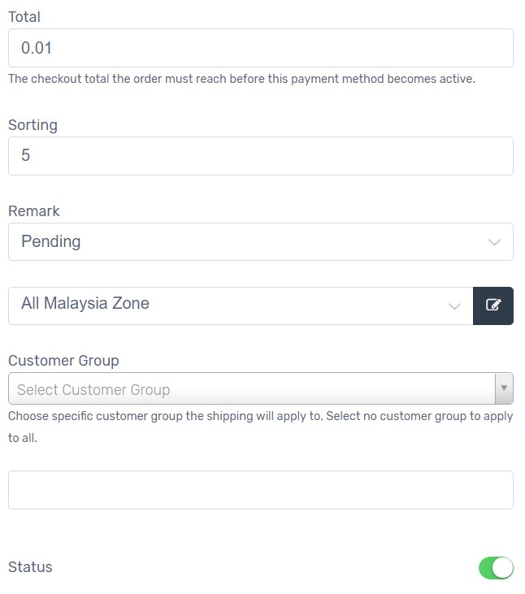Screen dimensions: 525x594
Task: Open the Remark dropdown showing Pending
Action: [x=261, y=241]
